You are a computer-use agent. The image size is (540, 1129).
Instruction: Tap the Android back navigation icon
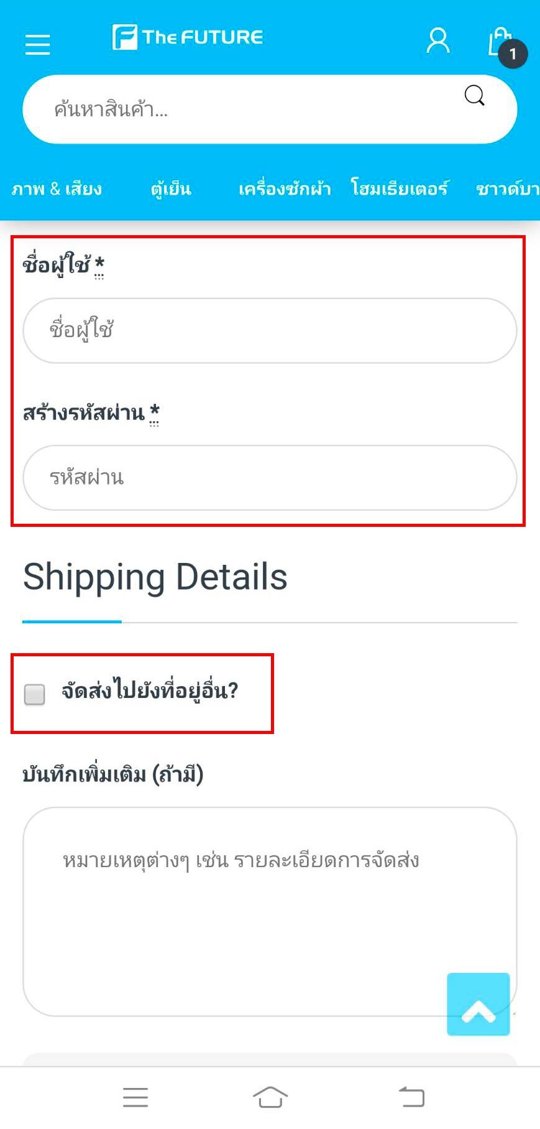coord(411,1097)
